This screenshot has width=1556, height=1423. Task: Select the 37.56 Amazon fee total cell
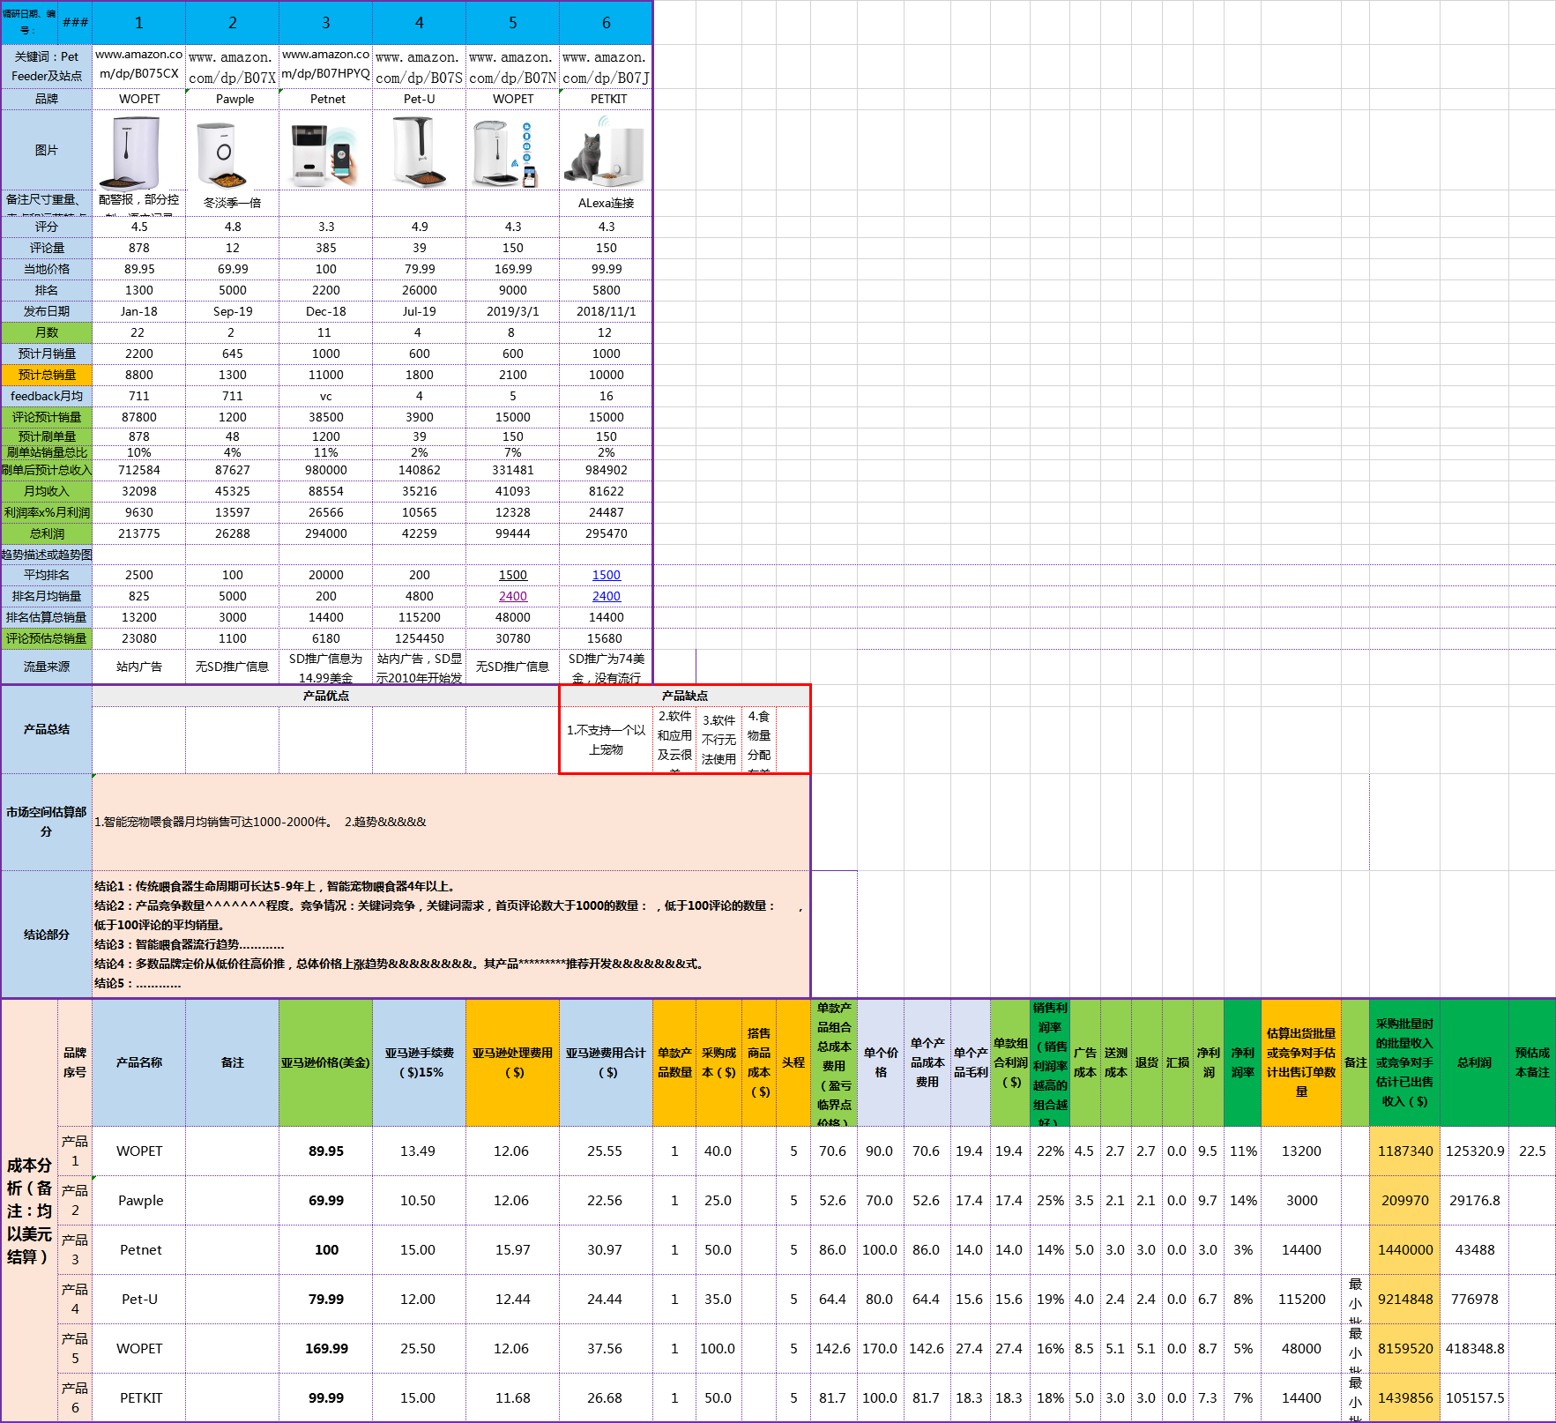click(607, 1349)
